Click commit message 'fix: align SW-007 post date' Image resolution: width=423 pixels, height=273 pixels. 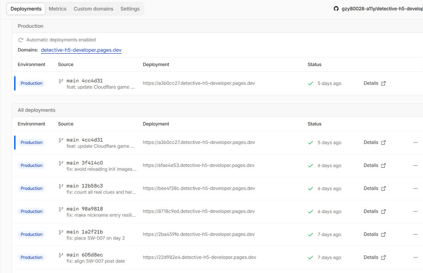[96, 261]
